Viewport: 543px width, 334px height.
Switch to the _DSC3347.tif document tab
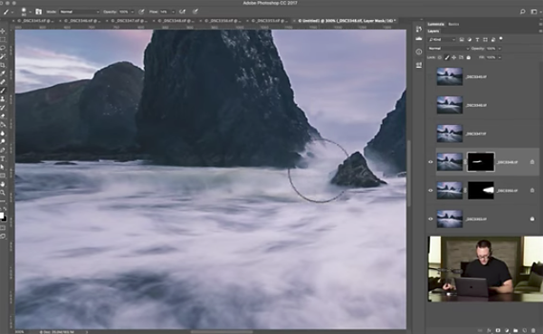tap(129, 21)
